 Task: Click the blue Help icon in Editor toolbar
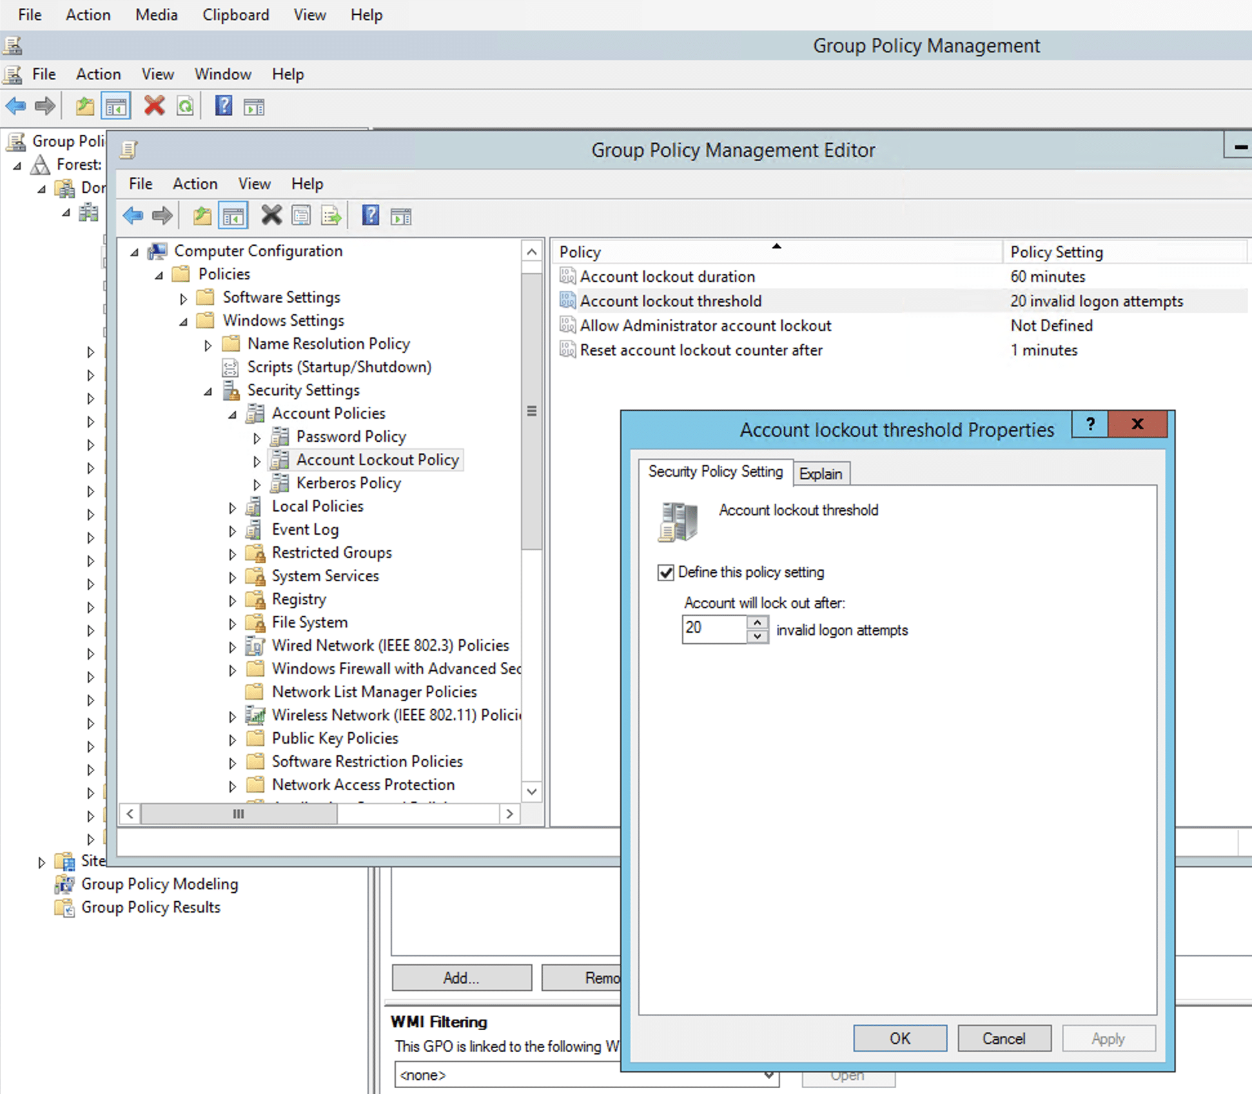tap(370, 215)
